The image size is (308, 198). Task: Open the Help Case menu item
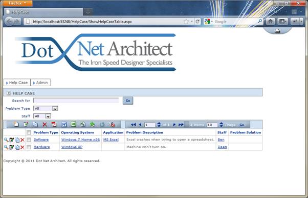pos(17,83)
